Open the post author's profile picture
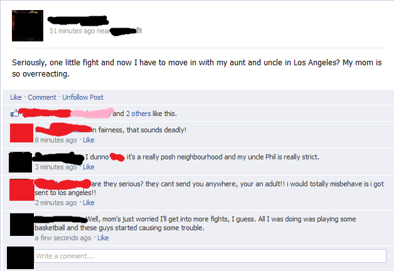The width and height of the screenshot is (394, 271). 28,26
